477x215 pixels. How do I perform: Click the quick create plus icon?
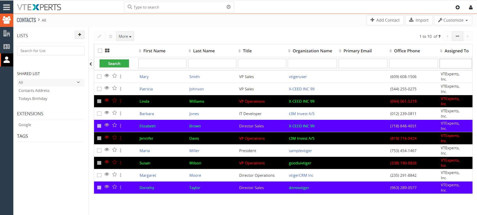click(x=458, y=7)
